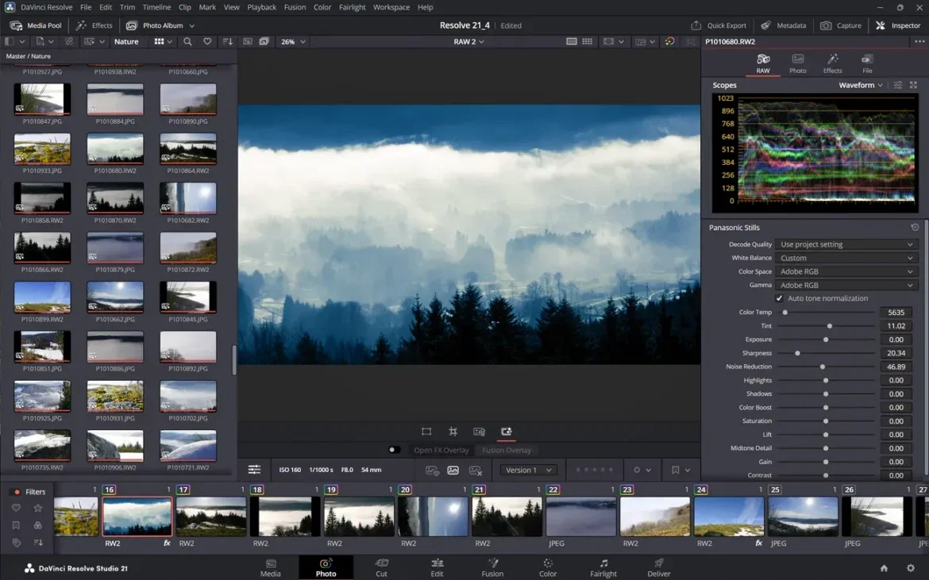Open the Playback menu
The image size is (929, 580).
coord(262,7)
